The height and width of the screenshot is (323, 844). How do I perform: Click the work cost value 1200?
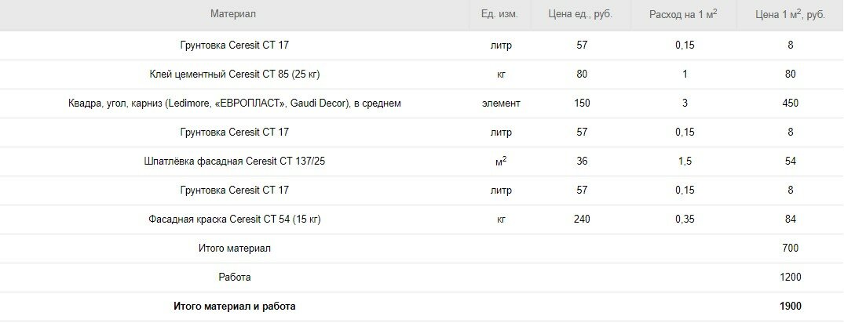(x=790, y=278)
